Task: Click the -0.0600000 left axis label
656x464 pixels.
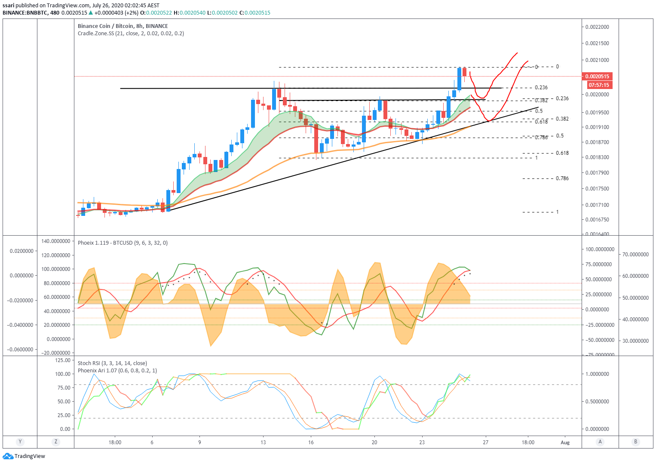Action: pos(20,350)
